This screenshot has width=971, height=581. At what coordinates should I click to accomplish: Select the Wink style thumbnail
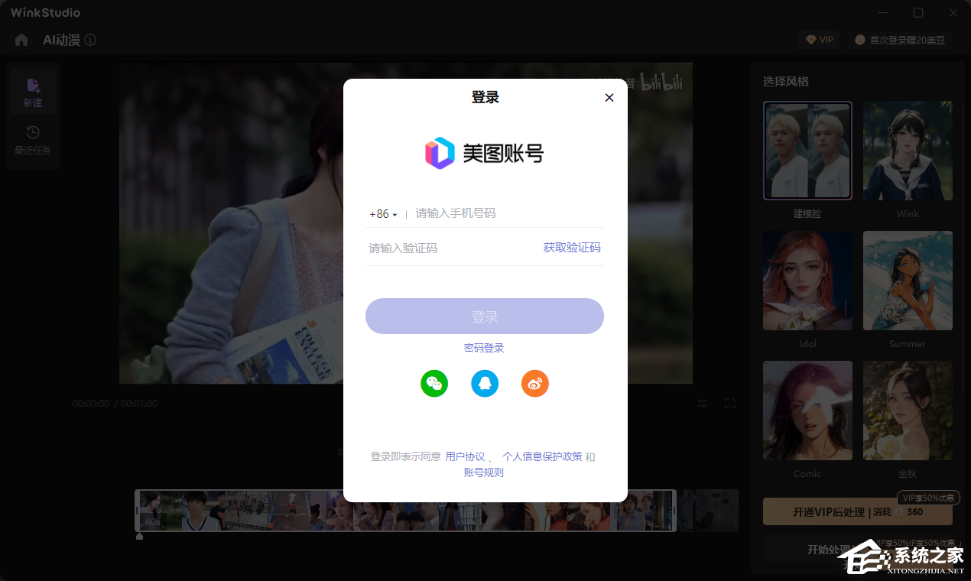point(908,151)
